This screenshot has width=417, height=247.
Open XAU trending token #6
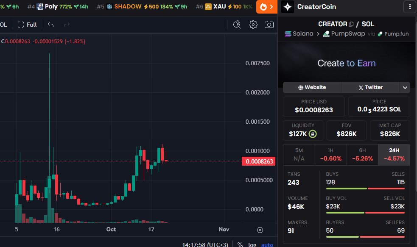[x=224, y=6]
